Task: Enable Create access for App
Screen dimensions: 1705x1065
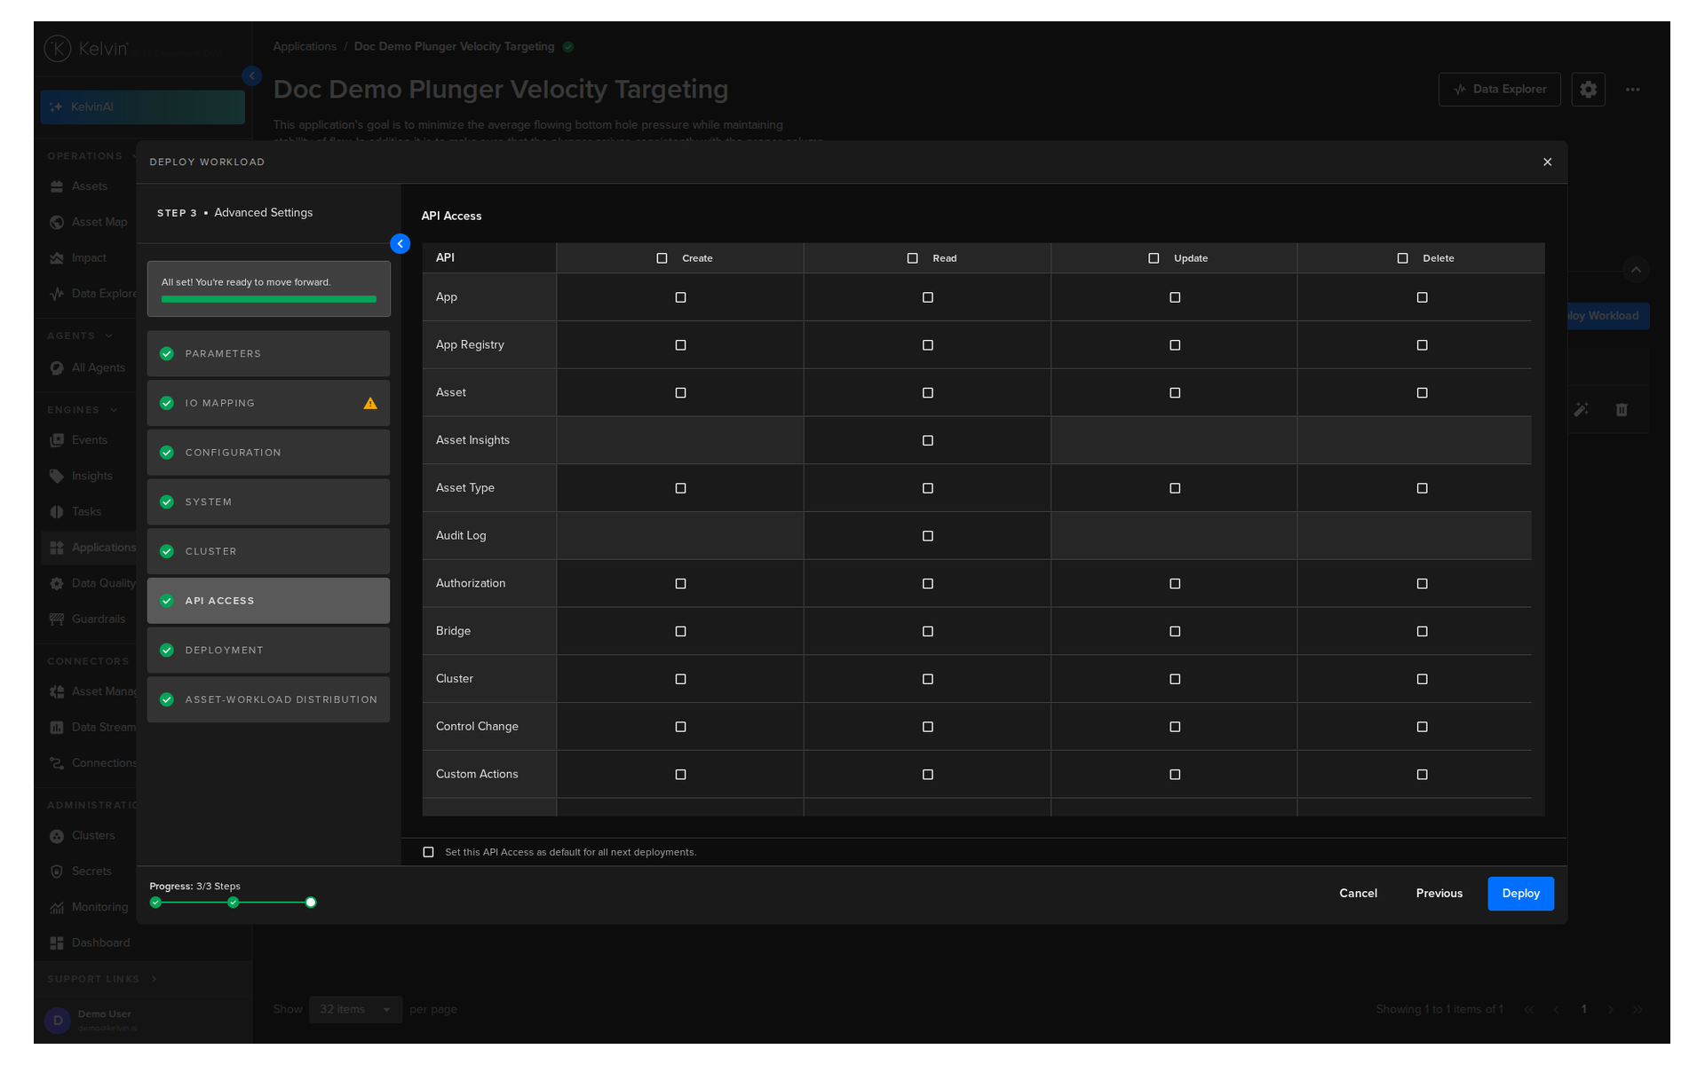Action: [x=680, y=297]
